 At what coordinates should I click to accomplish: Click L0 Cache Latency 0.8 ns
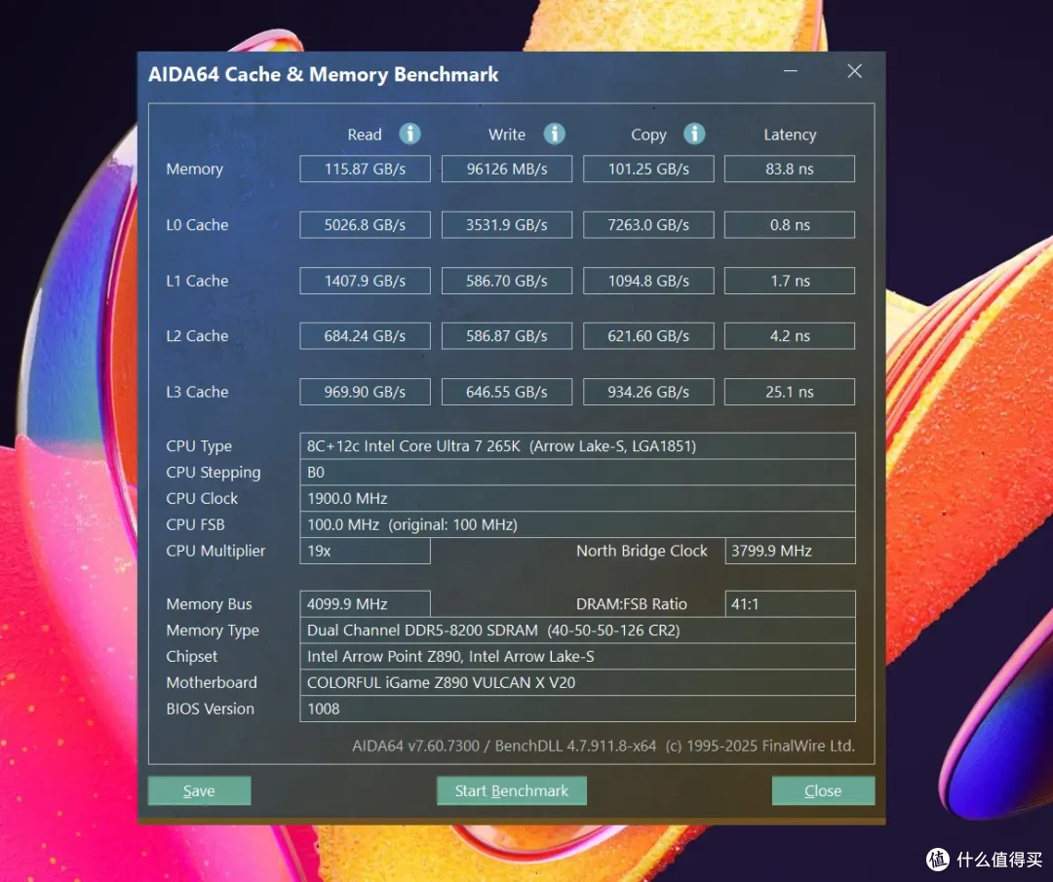click(790, 225)
